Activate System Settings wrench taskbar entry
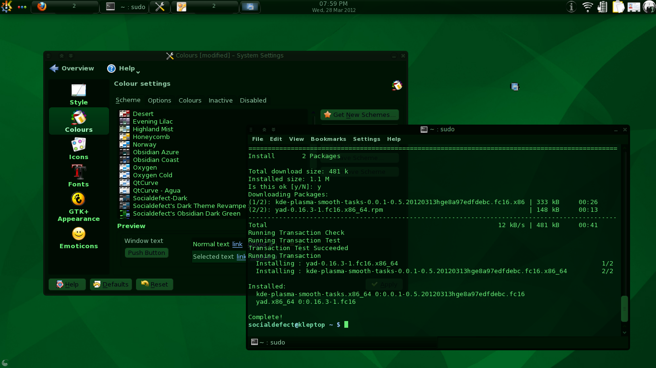The width and height of the screenshot is (656, 368). coord(160,7)
